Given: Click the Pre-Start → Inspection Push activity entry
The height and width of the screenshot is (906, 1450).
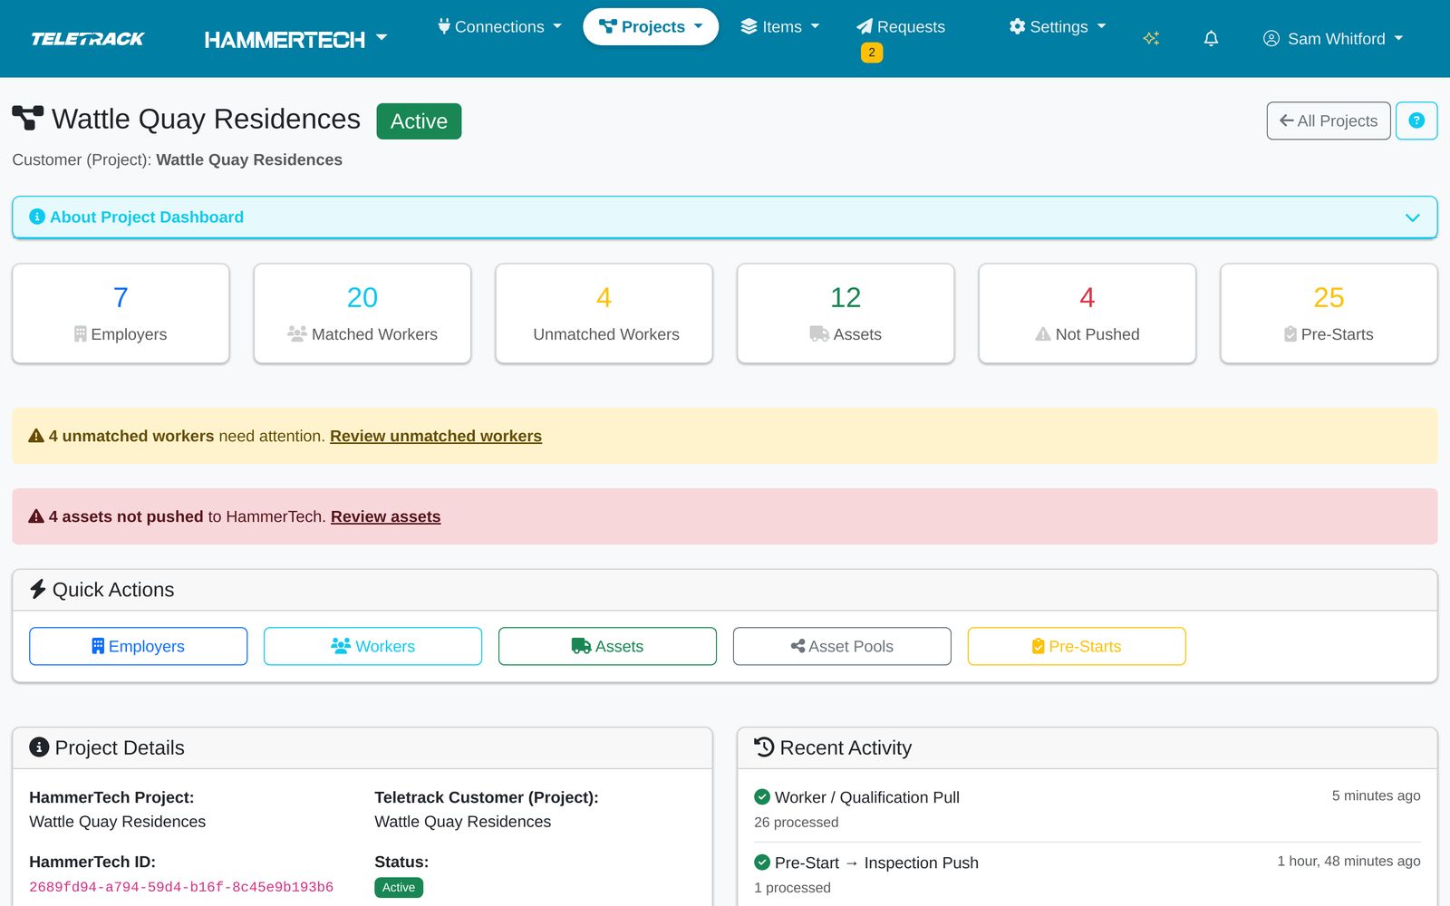Looking at the screenshot, I should coord(1087,874).
